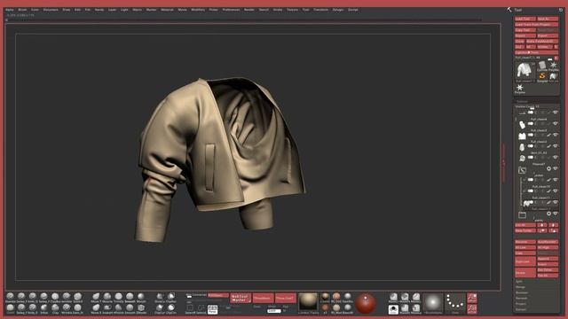The height and width of the screenshot is (319, 568).
Task: Toggle the eye icon on the Cleanse7 folder
Action: [556, 168]
